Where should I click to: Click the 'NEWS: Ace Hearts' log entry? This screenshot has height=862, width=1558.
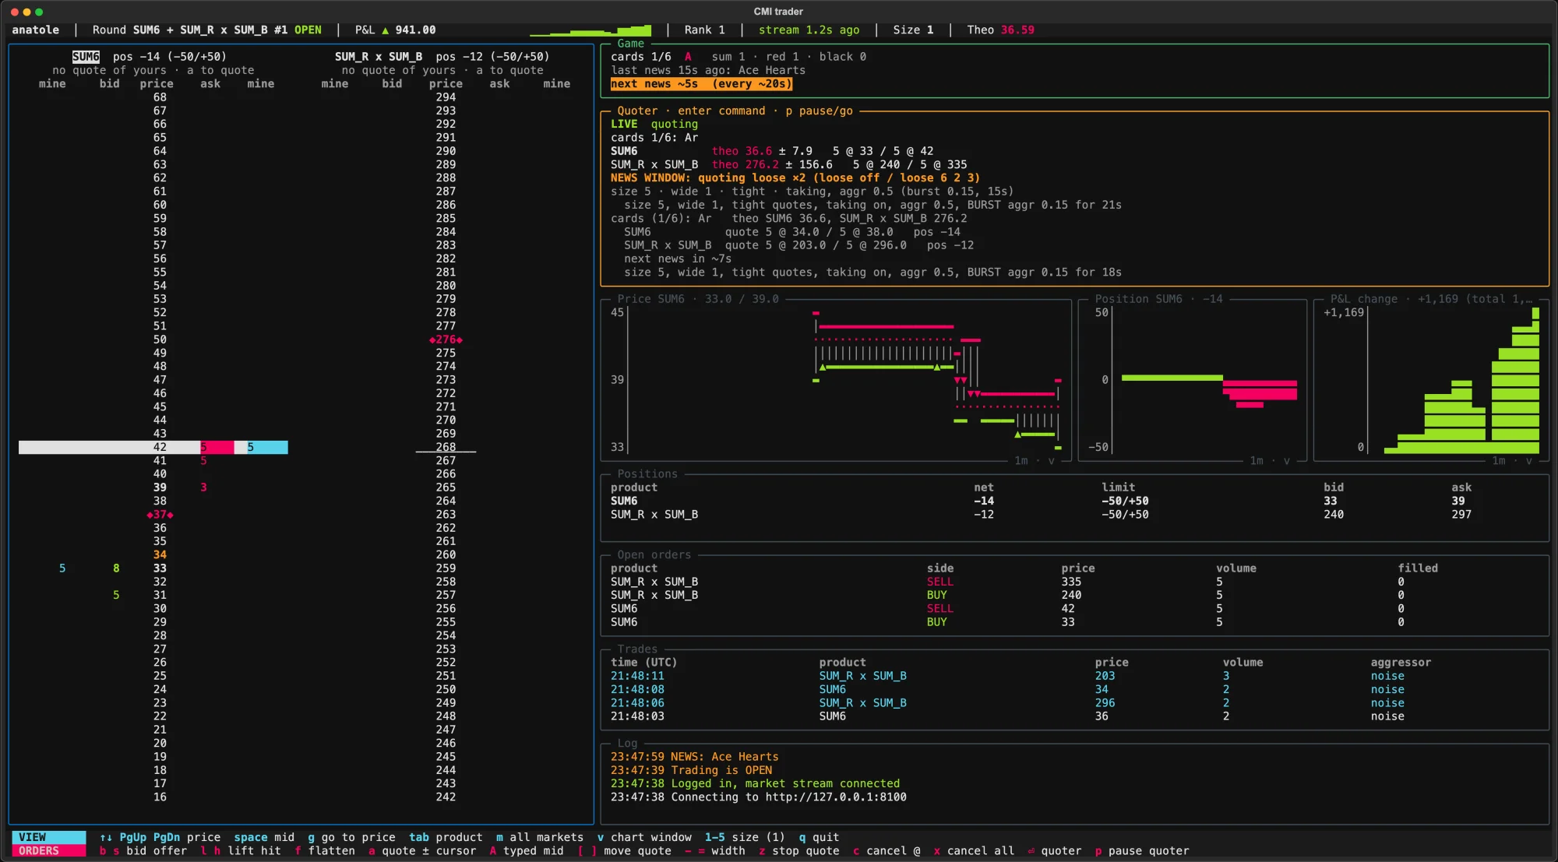pos(694,757)
